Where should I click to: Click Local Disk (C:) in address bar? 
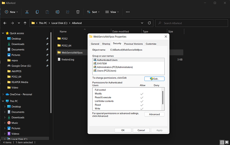[59, 23]
